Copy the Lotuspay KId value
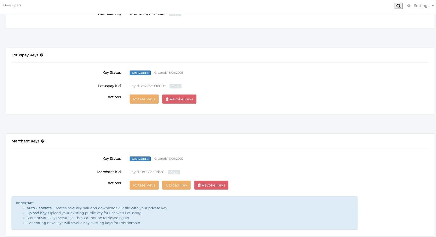 (x=175, y=86)
